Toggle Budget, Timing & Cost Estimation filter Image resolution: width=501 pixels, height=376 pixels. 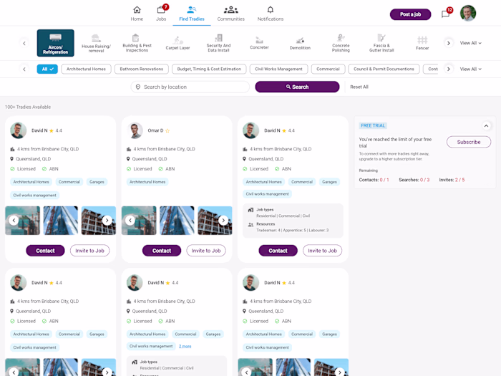(x=209, y=69)
